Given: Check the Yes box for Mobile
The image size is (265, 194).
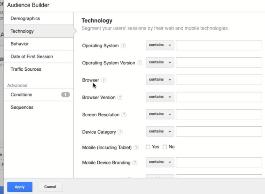Looking at the screenshot, I should click(x=148, y=147).
